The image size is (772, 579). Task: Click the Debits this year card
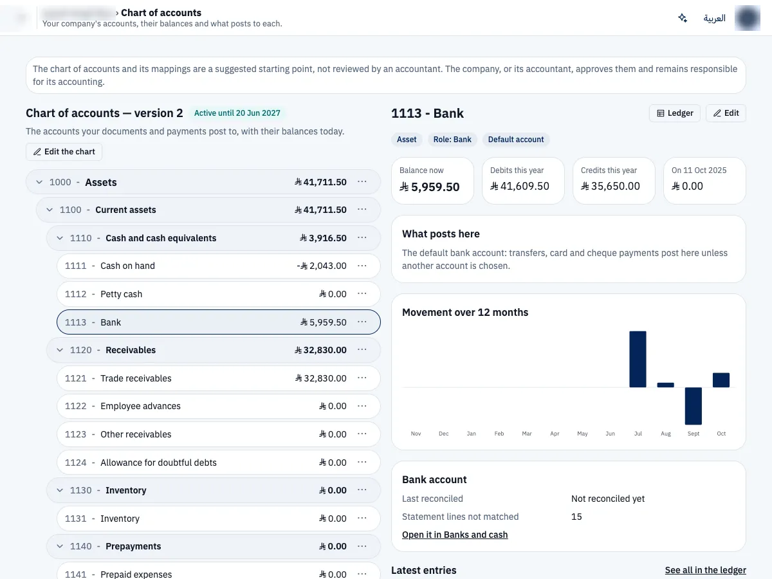[523, 181]
